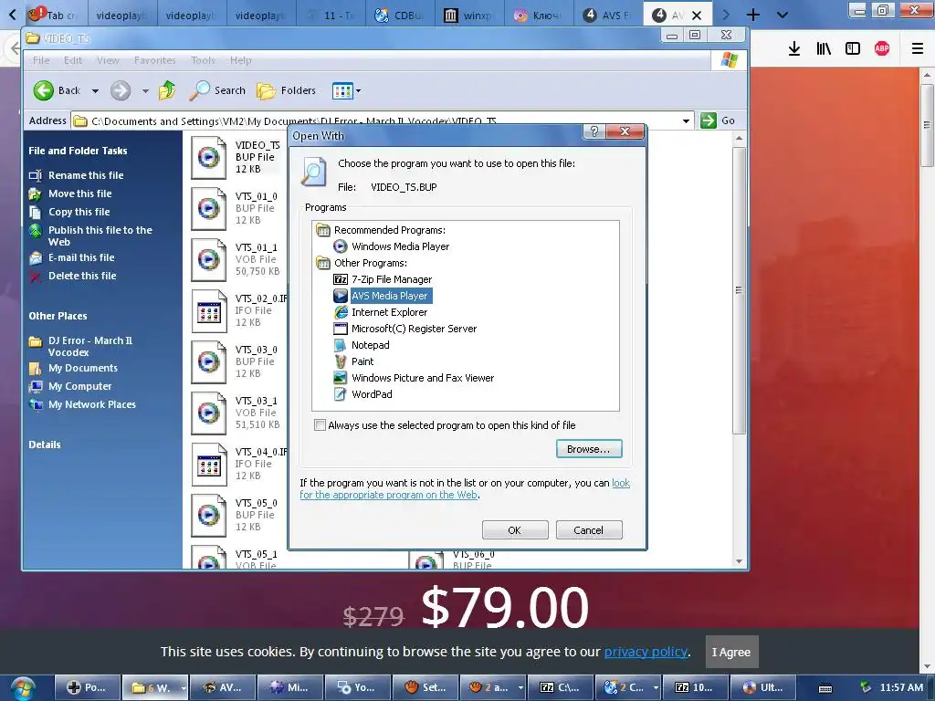Select AVS Media Player in programs list
The width and height of the screenshot is (935, 701).
(389, 296)
